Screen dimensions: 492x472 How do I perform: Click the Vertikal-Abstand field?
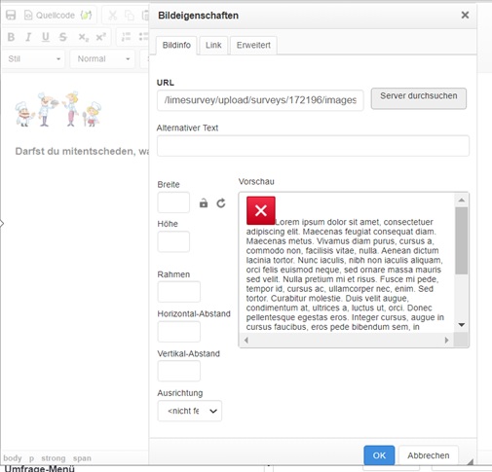[179, 371]
